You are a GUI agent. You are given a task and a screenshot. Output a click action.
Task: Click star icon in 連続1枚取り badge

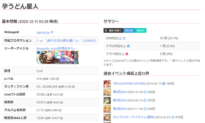[x=106, y=30]
